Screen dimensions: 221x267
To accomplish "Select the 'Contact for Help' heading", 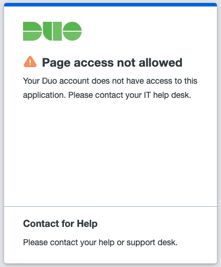I will pyautogui.click(x=60, y=223).
